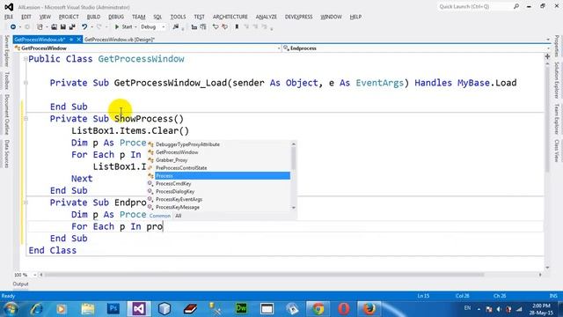This screenshot has height=317, width=563.
Task: Open the Undo history dropdown arrow
Action: [91, 27]
